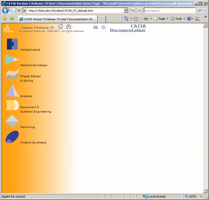The width and height of the screenshot is (209, 200).
Task: Go back with the browser Back button
Action: click(x=5, y=11)
